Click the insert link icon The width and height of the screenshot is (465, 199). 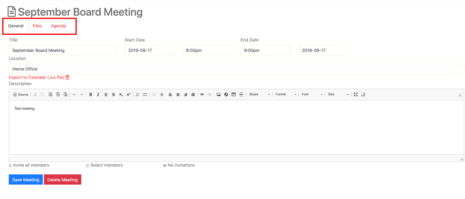coord(202,95)
